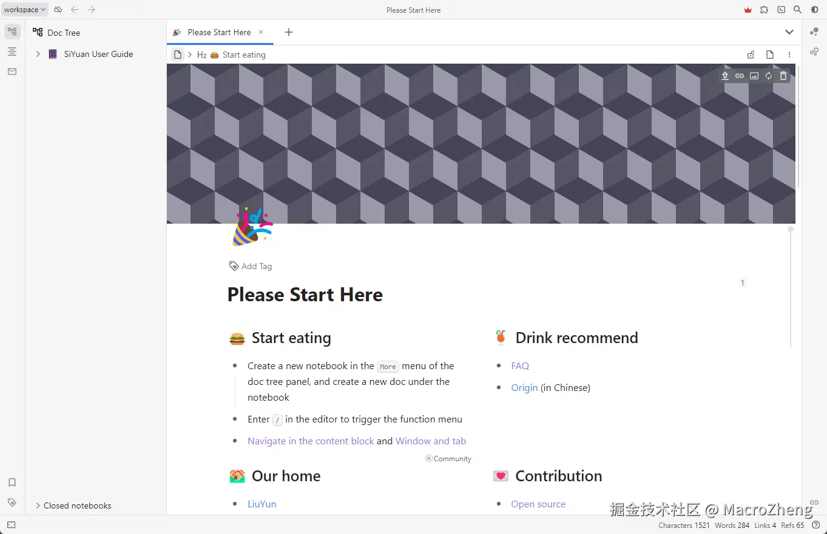
Task: Close the Please Start Here tab
Action: (x=261, y=32)
